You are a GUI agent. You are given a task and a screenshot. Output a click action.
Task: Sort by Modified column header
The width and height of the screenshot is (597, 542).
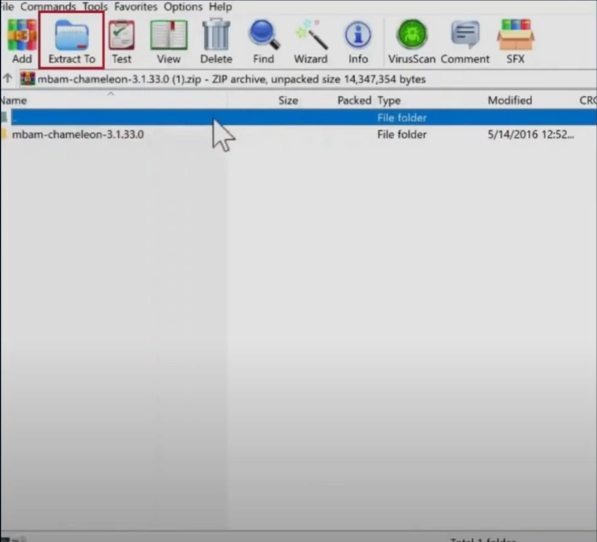click(x=510, y=100)
